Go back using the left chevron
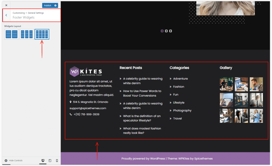This screenshot has height=166, width=272. point(6,15)
